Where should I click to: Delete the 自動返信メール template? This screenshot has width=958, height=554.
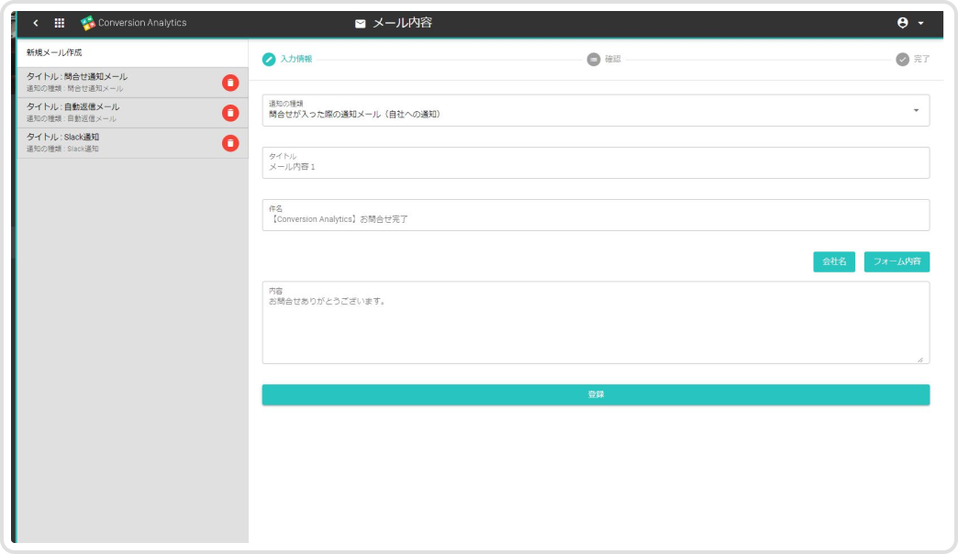[230, 113]
